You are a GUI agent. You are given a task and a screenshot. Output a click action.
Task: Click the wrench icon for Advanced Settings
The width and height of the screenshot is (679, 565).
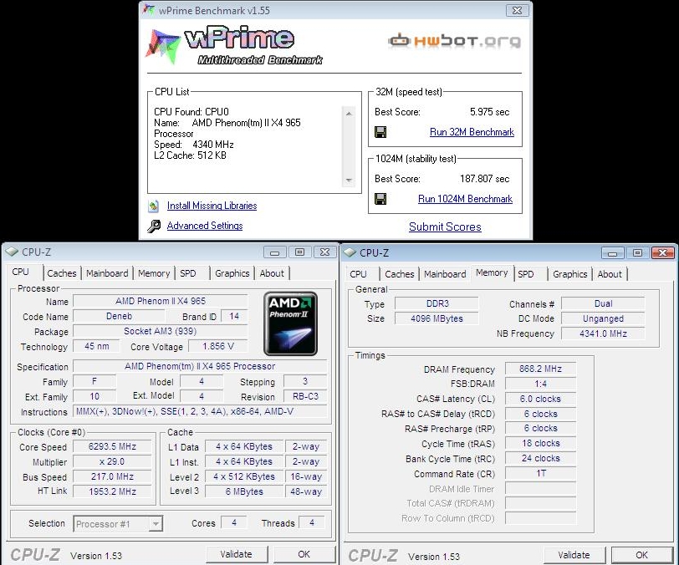[x=154, y=227]
